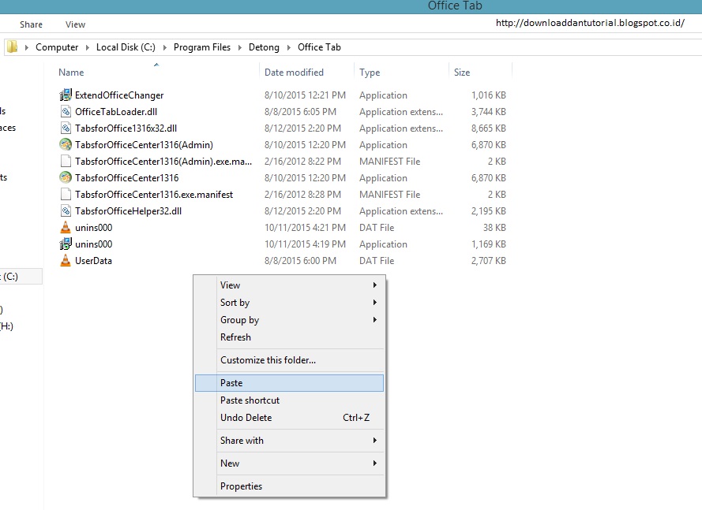Choose Undo Delete in the context menu
Viewport: 702px width, 510px height.
tap(290, 418)
